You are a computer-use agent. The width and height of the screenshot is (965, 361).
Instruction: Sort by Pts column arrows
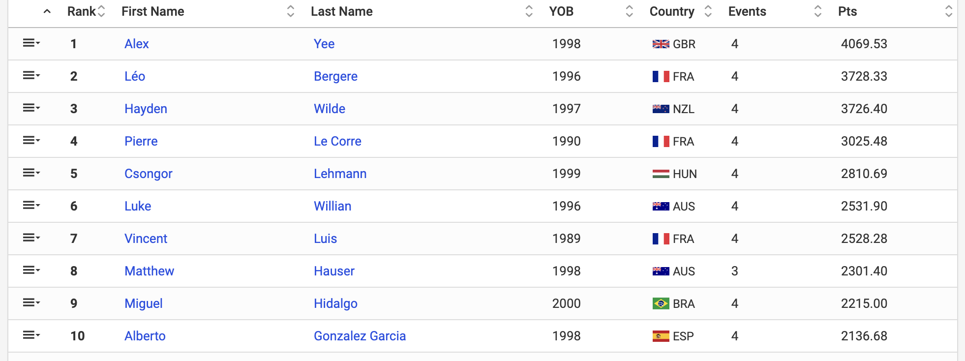(949, 11)
